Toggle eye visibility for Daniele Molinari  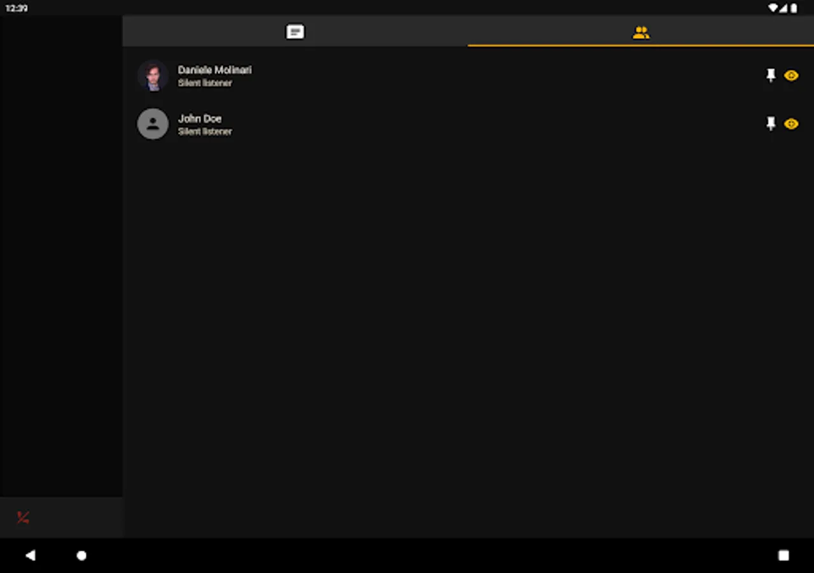(x=791, y=75)
